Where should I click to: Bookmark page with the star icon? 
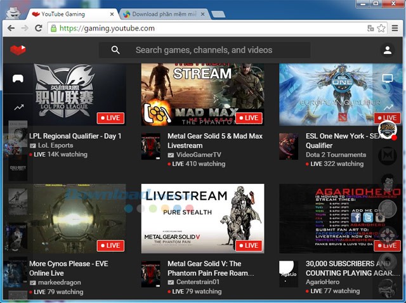click(381, 28)
